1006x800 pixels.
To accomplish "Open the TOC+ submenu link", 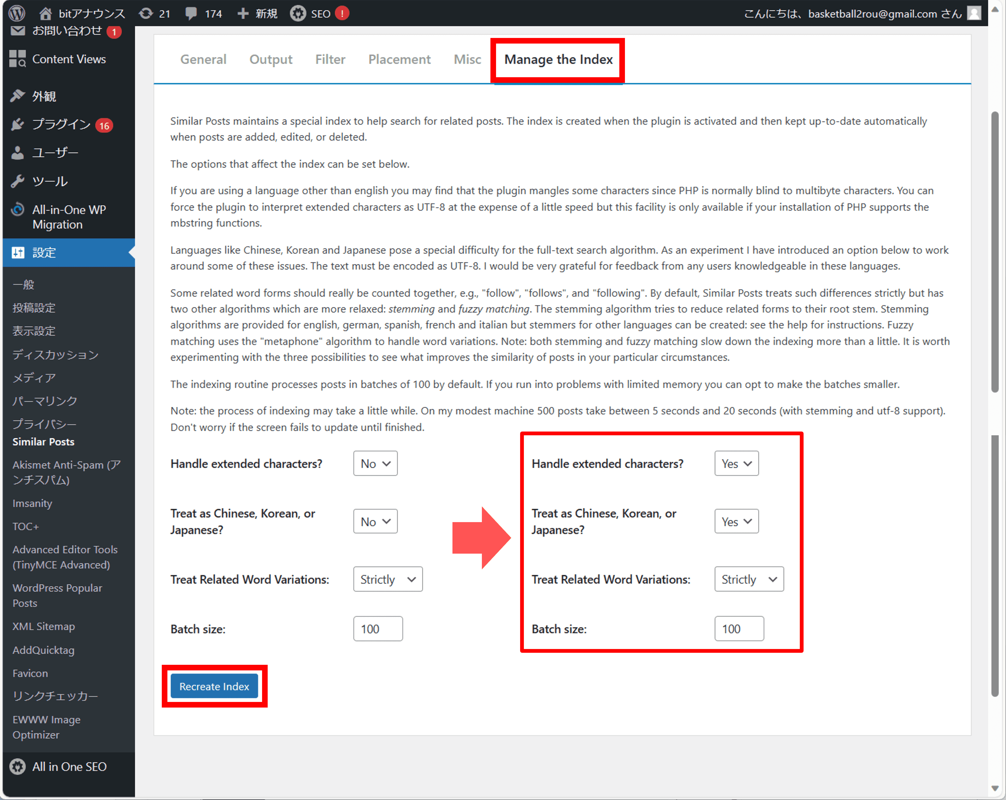I will tap(26, 526).
